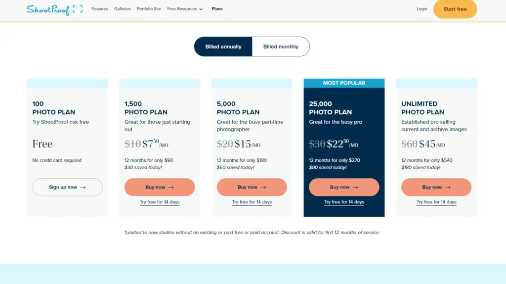The image size is (506, 284).
Task: Click the arrow icon on Sign up now
Action: click(x=83, y=188)
